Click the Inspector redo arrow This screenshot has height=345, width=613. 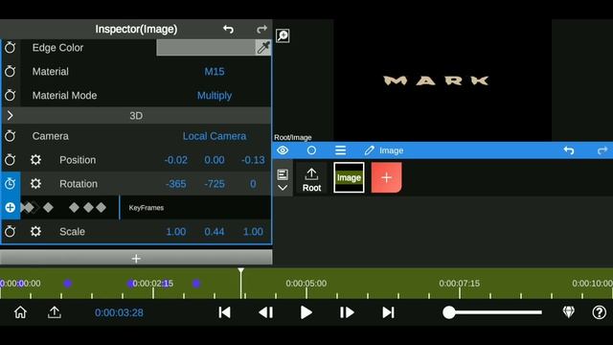tap(261, 29)
